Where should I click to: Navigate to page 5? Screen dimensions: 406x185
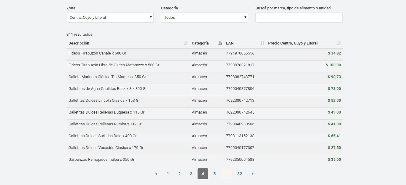215,174
